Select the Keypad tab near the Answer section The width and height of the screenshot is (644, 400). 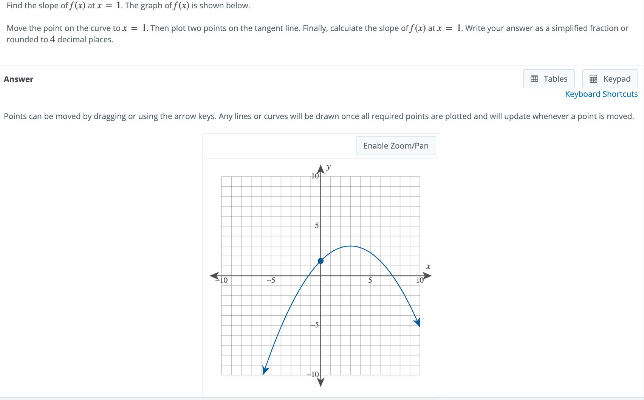610,79
